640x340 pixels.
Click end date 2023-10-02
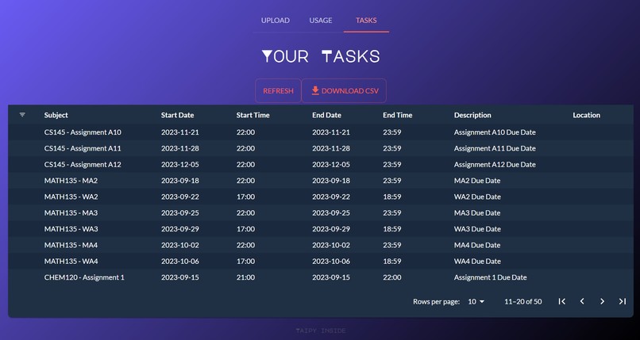[331, 245]
